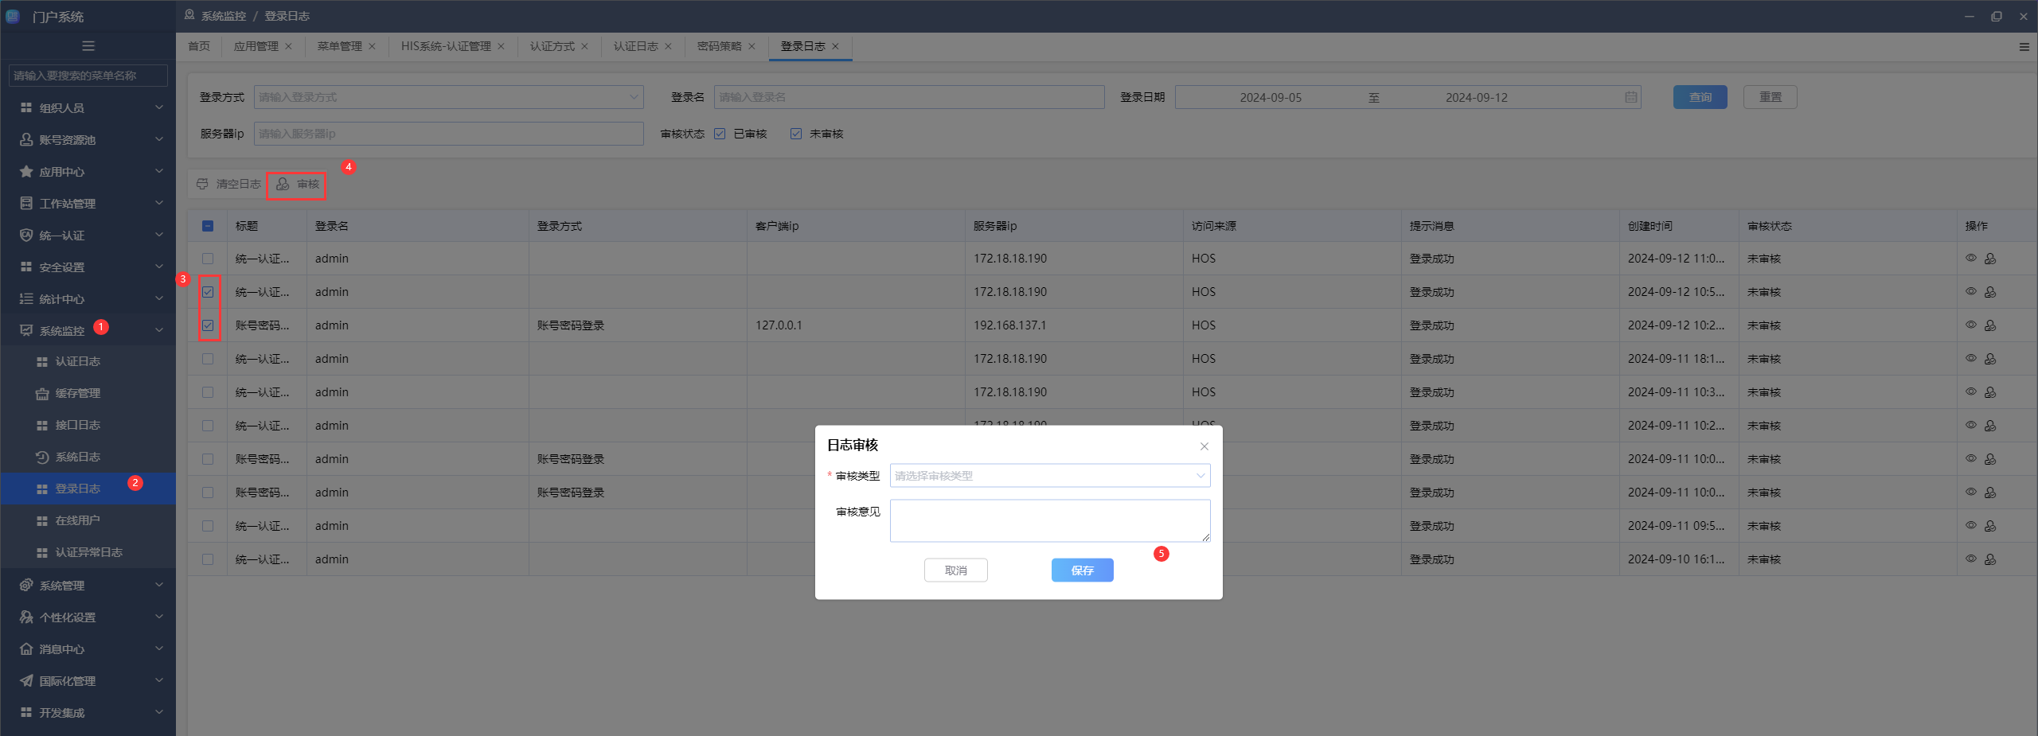Check the first row 11:0 checkbox

(x=208, y=259)
